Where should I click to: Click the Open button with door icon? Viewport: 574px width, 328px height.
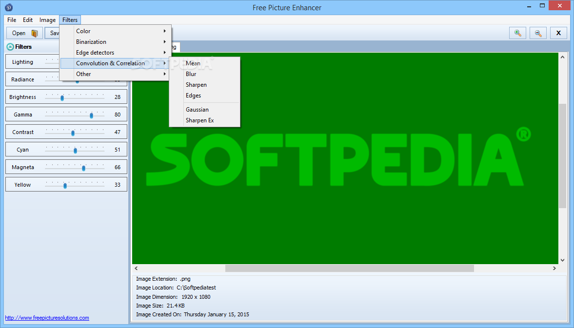tap(24, 33)
